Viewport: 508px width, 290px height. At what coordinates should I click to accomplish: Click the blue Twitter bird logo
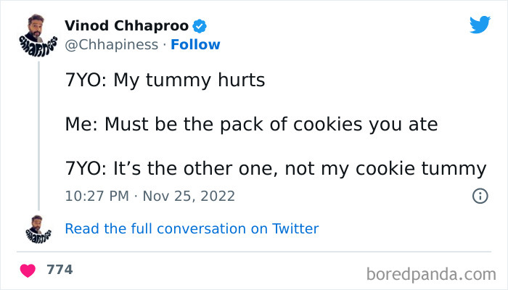click(480, 25)
